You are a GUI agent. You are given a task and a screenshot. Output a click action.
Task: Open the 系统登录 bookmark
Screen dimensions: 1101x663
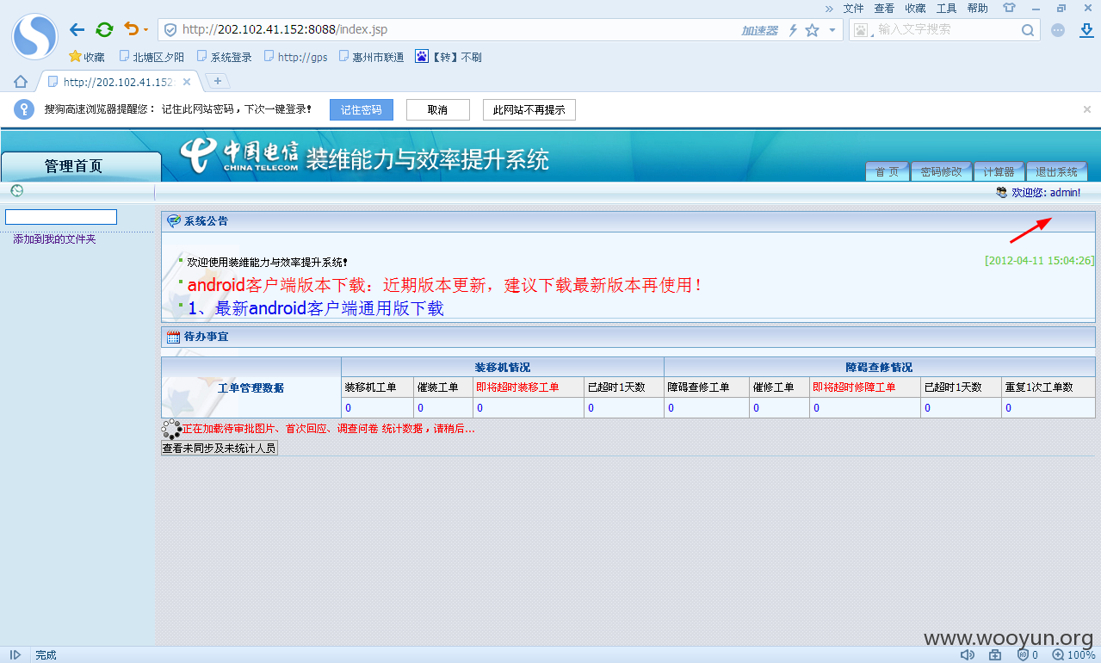coord(224,57)
